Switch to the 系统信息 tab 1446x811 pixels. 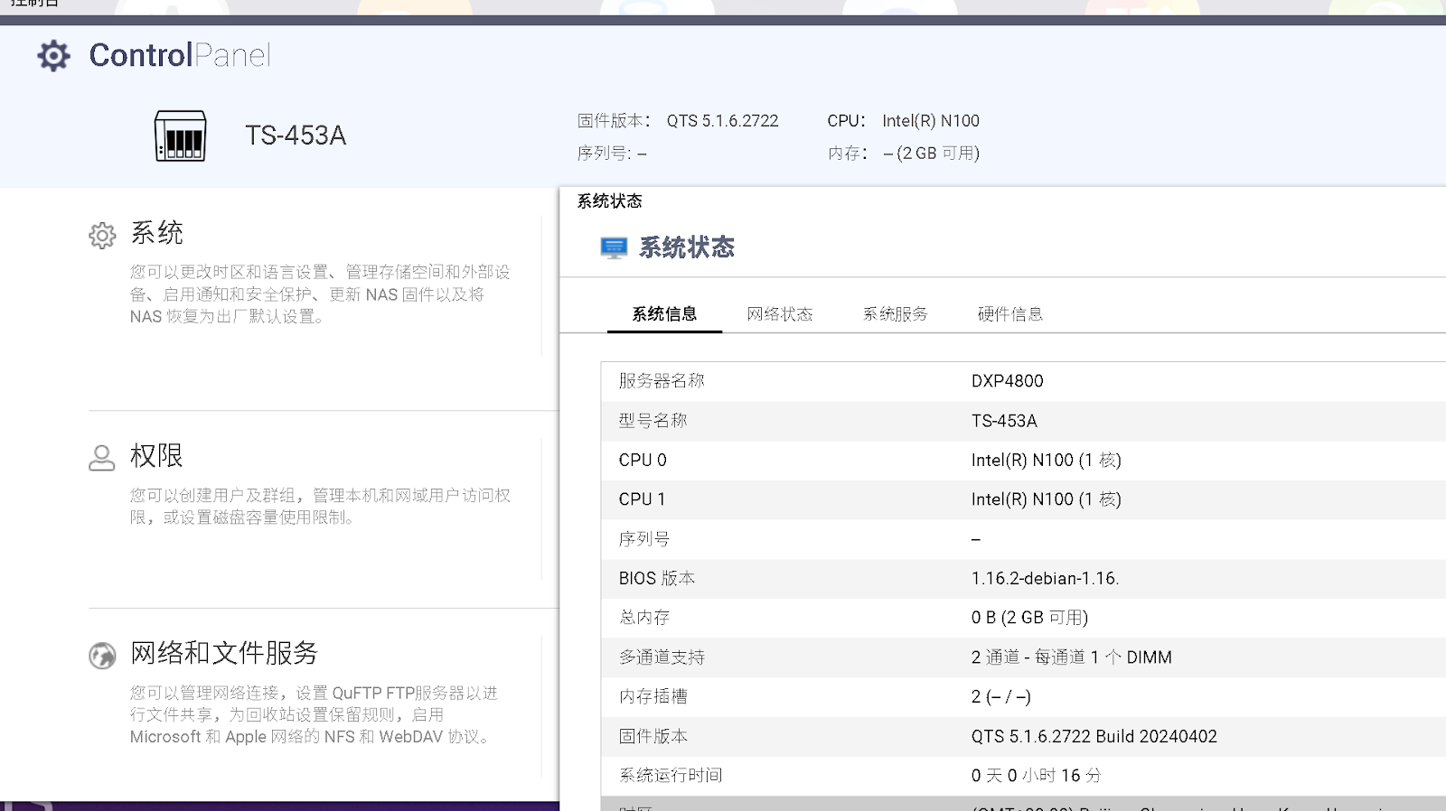[x=664, y=314]
